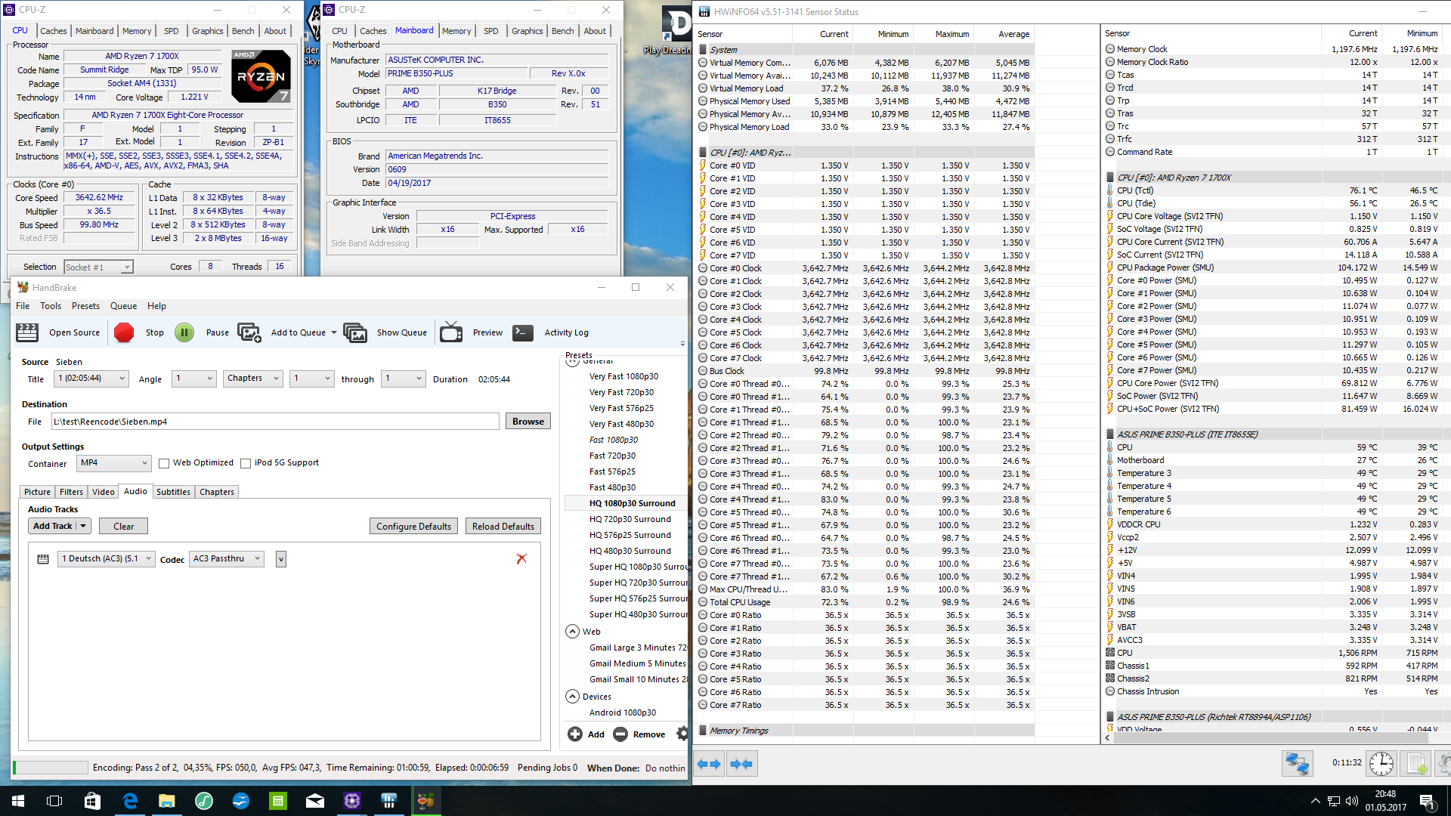This screenshot has height=816, width=1451.
Task: Enable Web Optimized checkbox
Action: click(164, 463)
